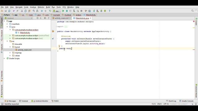Open the app run configuration dropdown
The image size is (198, 111).
tap(57, 11)
